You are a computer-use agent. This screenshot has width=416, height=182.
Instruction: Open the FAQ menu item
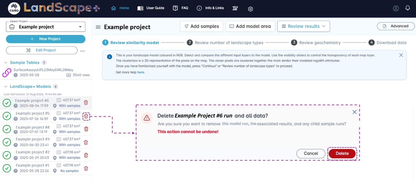click(180, 8)
